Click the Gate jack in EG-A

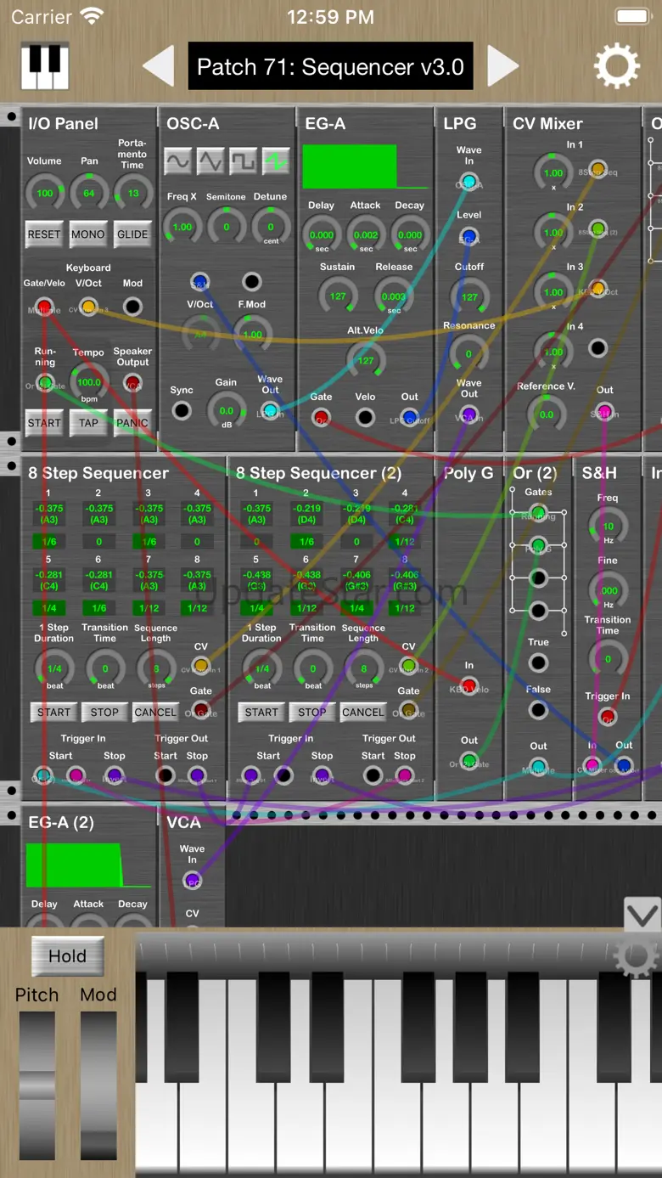[322, 418]
